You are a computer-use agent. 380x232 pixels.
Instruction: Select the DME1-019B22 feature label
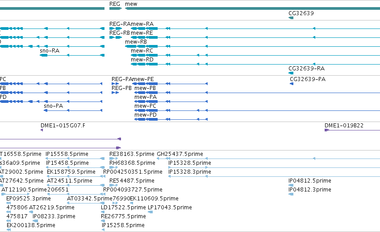pos(344,126)
